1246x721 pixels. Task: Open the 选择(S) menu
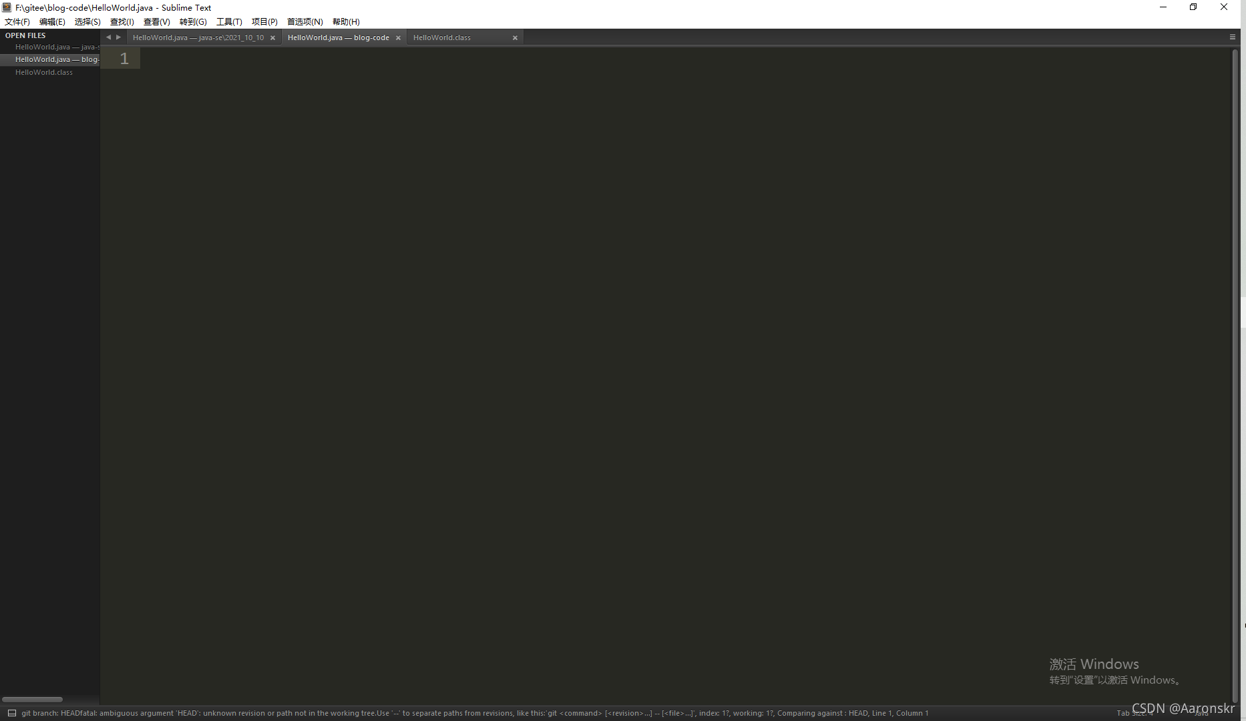[87, 21]
